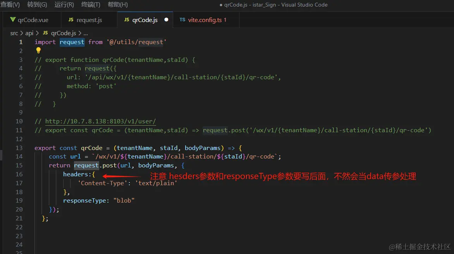Image resolution: width=454 pixels, height=254 pixels.
Task: Click the JS icon on request.js tab
Action: click(71, 20)
